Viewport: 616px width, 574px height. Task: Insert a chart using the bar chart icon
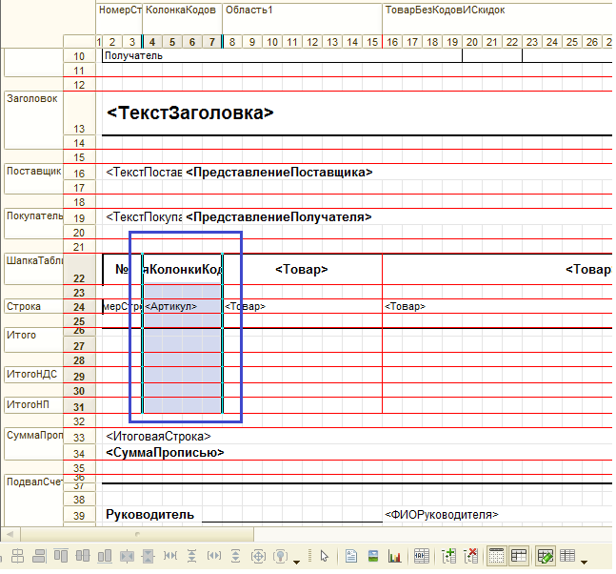coord(396,556)
